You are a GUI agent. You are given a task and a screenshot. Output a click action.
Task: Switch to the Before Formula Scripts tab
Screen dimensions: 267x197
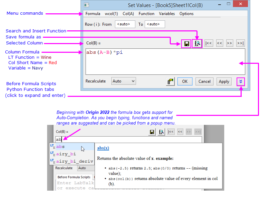click(x=74, y=177)
